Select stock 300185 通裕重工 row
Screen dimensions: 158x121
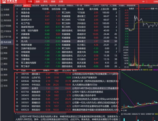(66, 74)
